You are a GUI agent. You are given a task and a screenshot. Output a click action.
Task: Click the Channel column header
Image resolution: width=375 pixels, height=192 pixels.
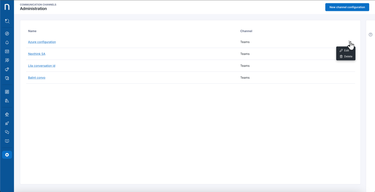[246, 31]
